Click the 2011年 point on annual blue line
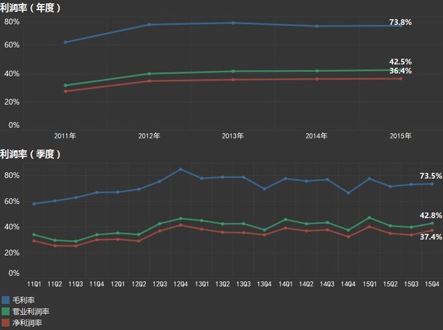 (x=66, y=42)
